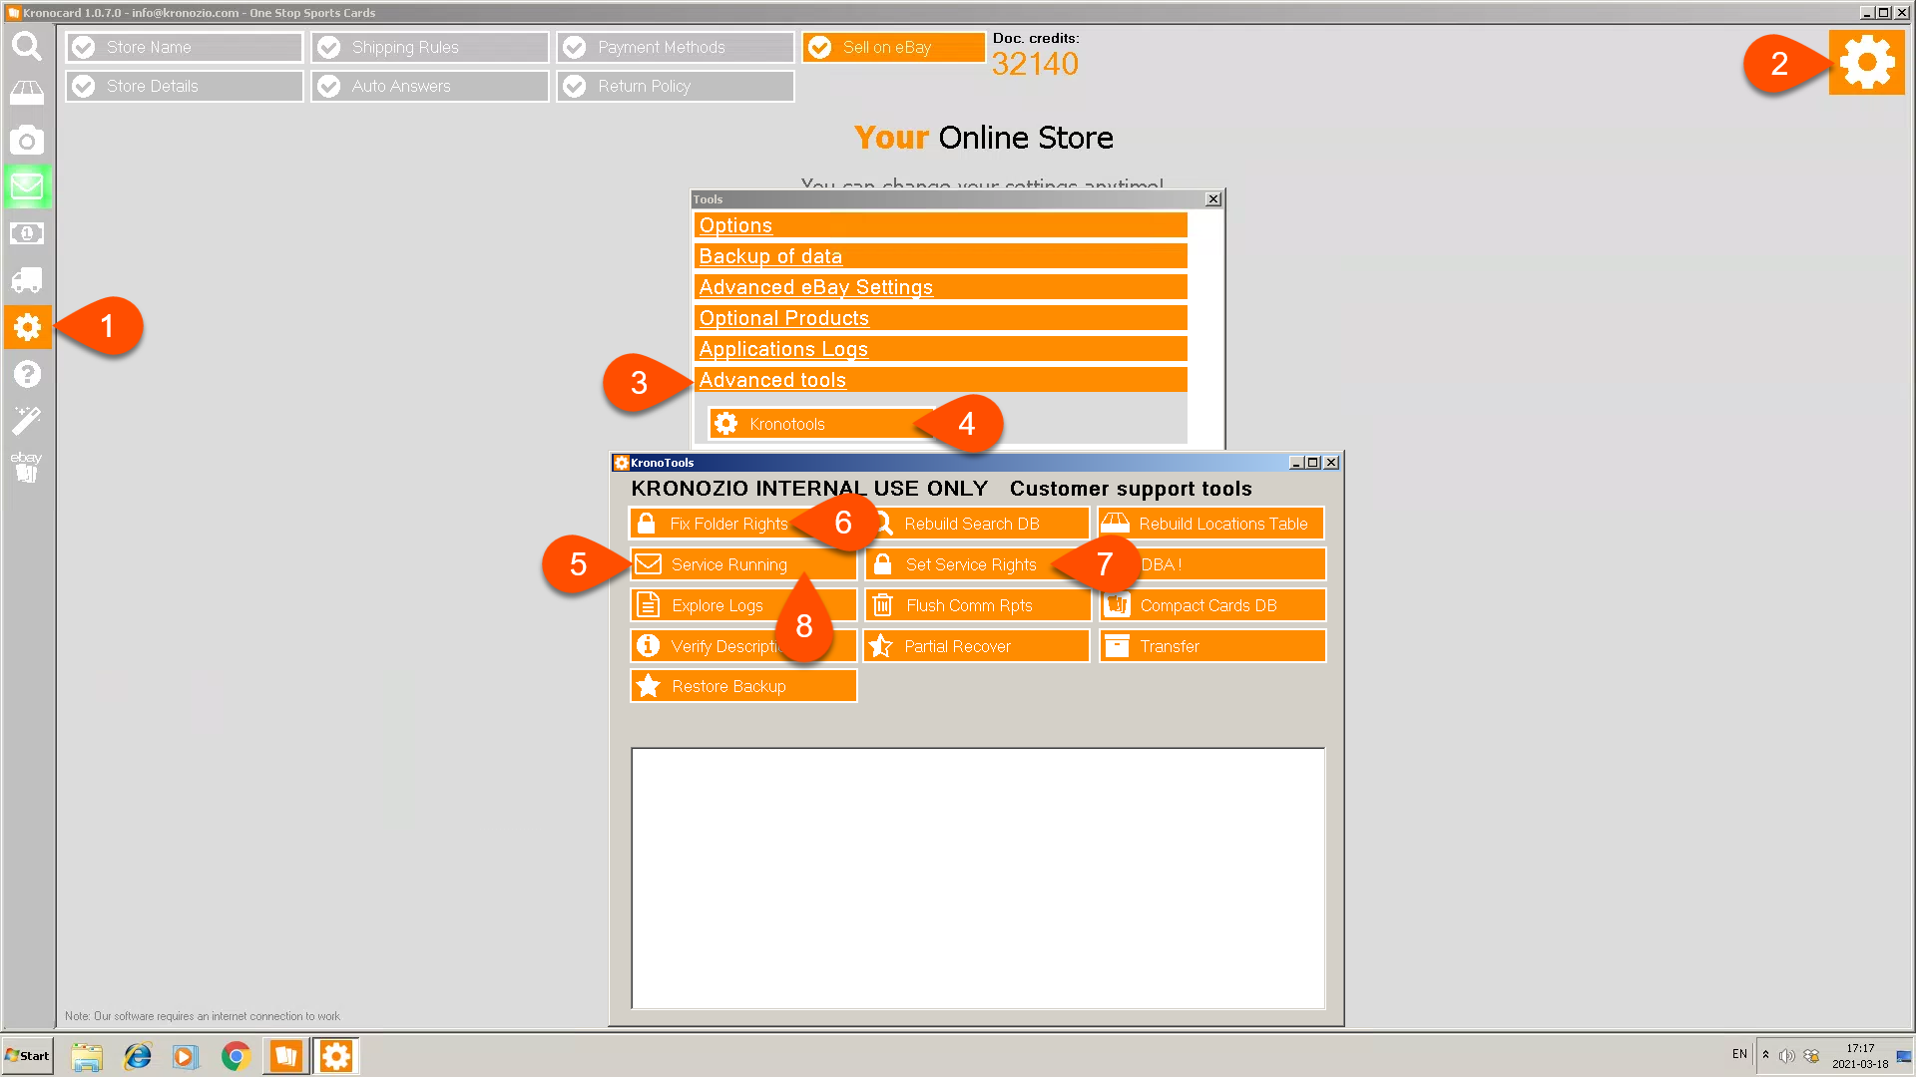
Task: Click the Flush Comm Rpts button
Action: pos(977,605)
